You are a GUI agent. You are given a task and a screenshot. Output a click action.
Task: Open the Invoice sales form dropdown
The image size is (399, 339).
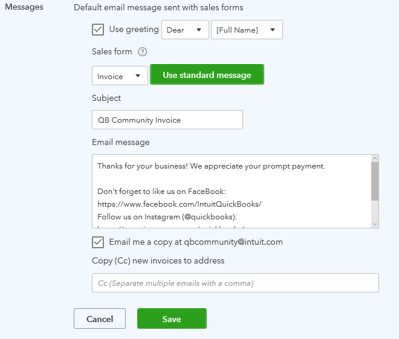click(120, 76)
